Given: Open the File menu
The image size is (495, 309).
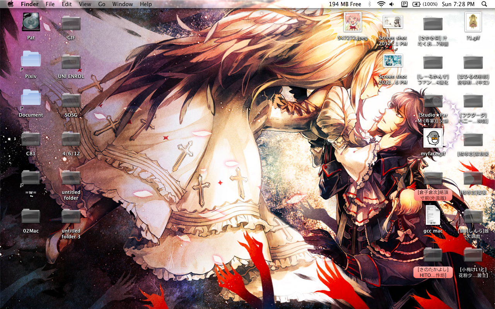Looking at the screenshot, I should pyautogui.click(x=50, y=4).
